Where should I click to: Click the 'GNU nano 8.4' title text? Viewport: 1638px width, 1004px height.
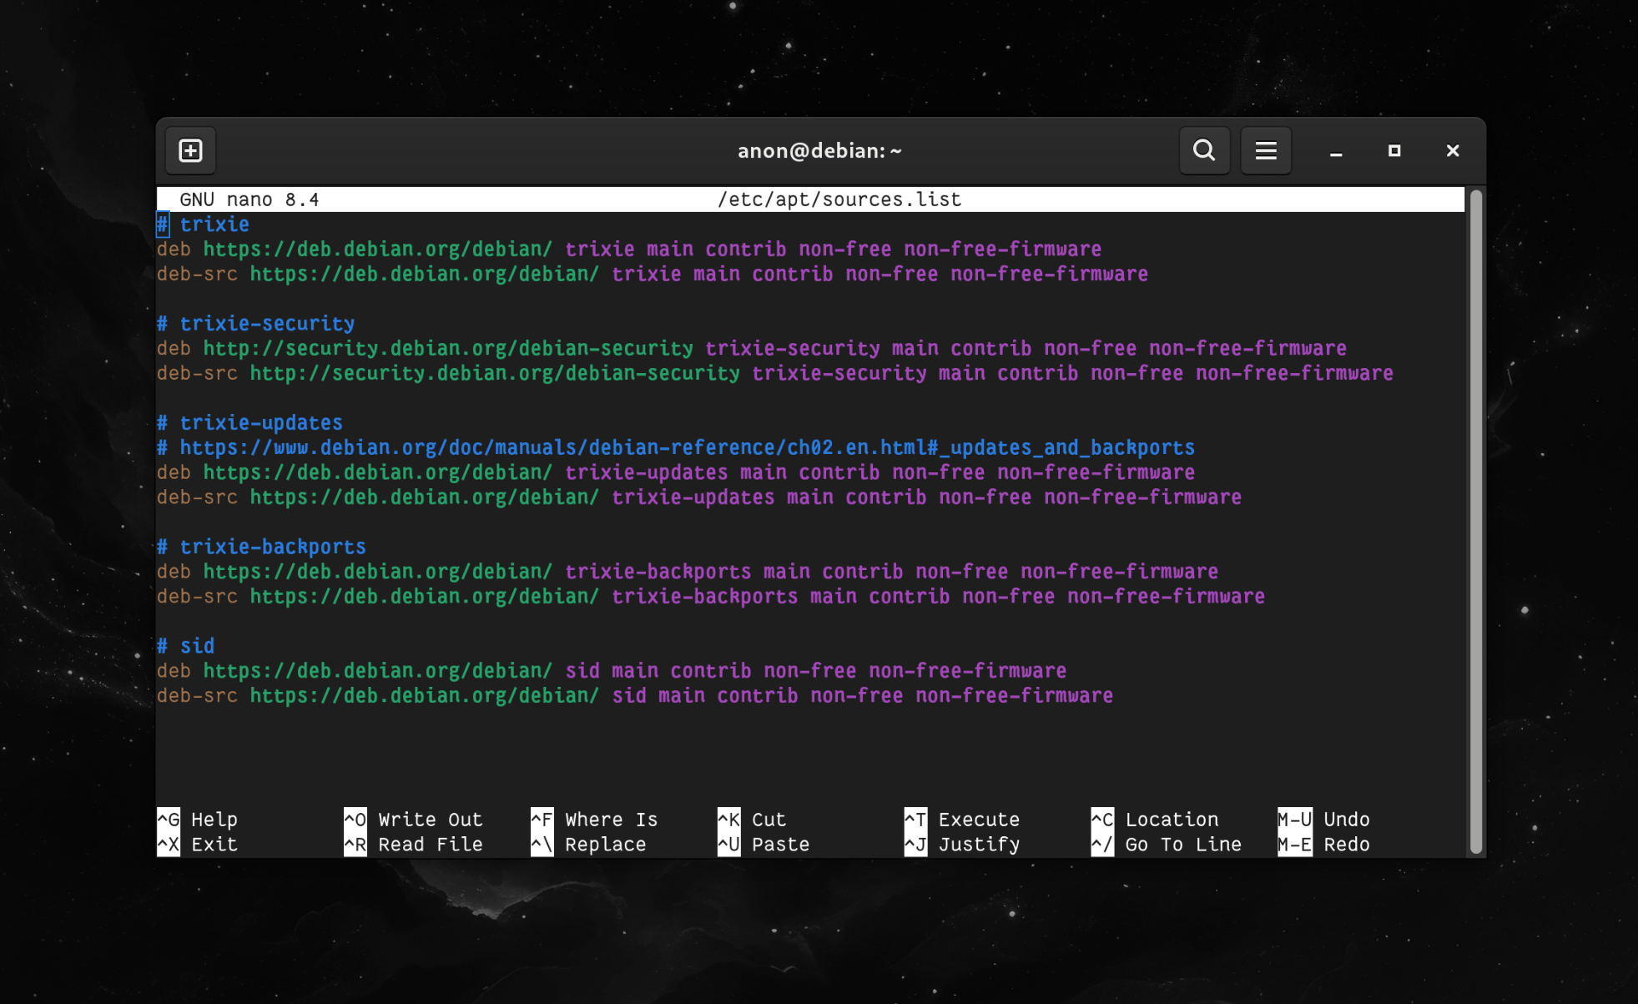(249, 199)
